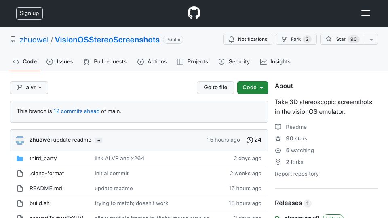Switch to the Code tab
The image size is (388, 218).
25,61
